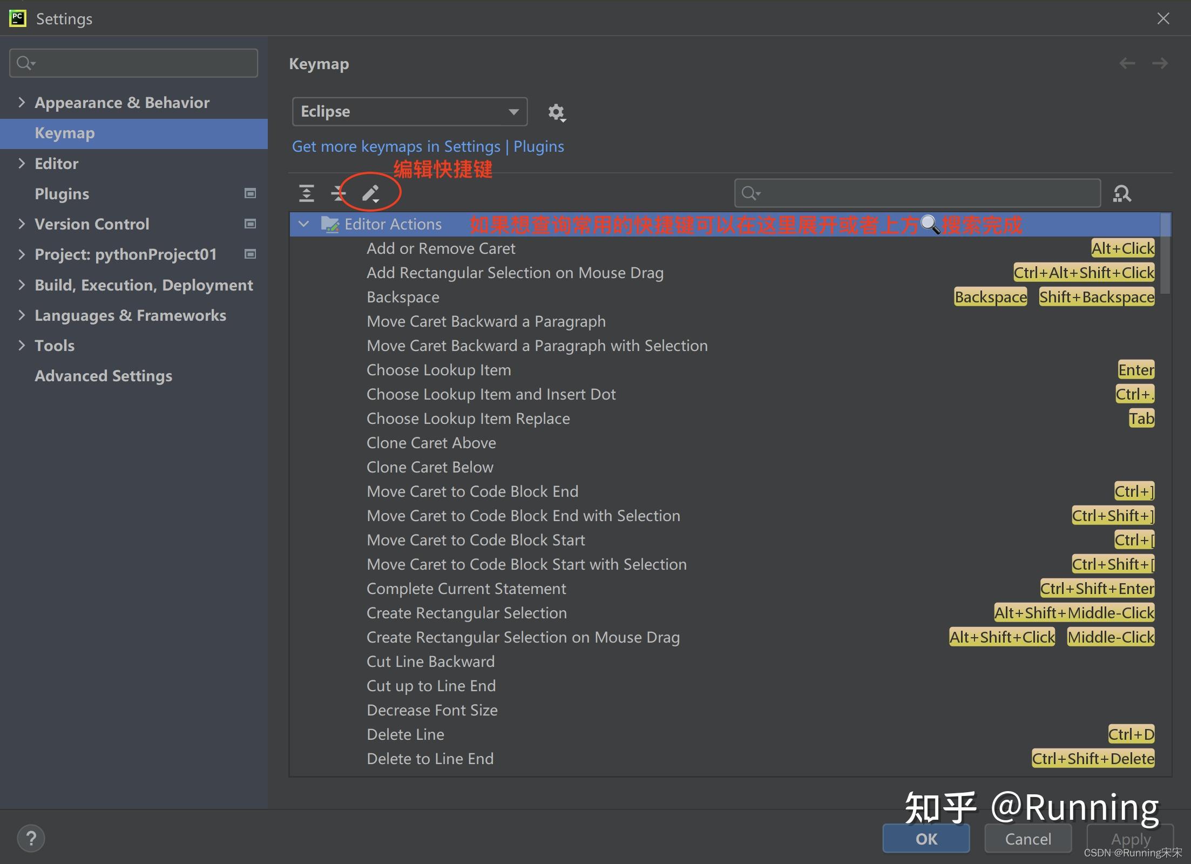The width and height of the screenshot is (1191, 864).
Task: Collapse the Editor Actions group
Action: [x=303, y=224]
